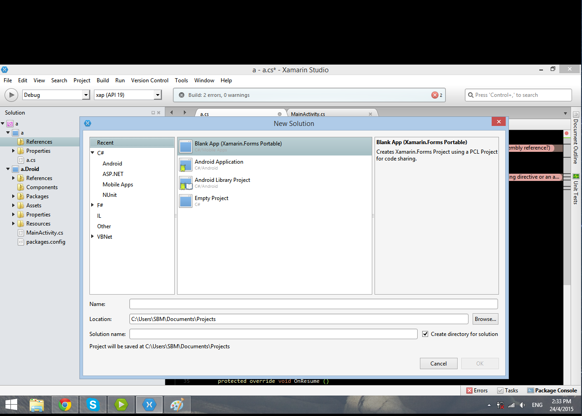Switch to the a.cs editor tab

click(x=241, y=114)
